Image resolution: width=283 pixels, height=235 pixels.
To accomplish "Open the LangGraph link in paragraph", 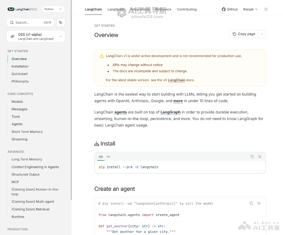I will click(170, 112).
